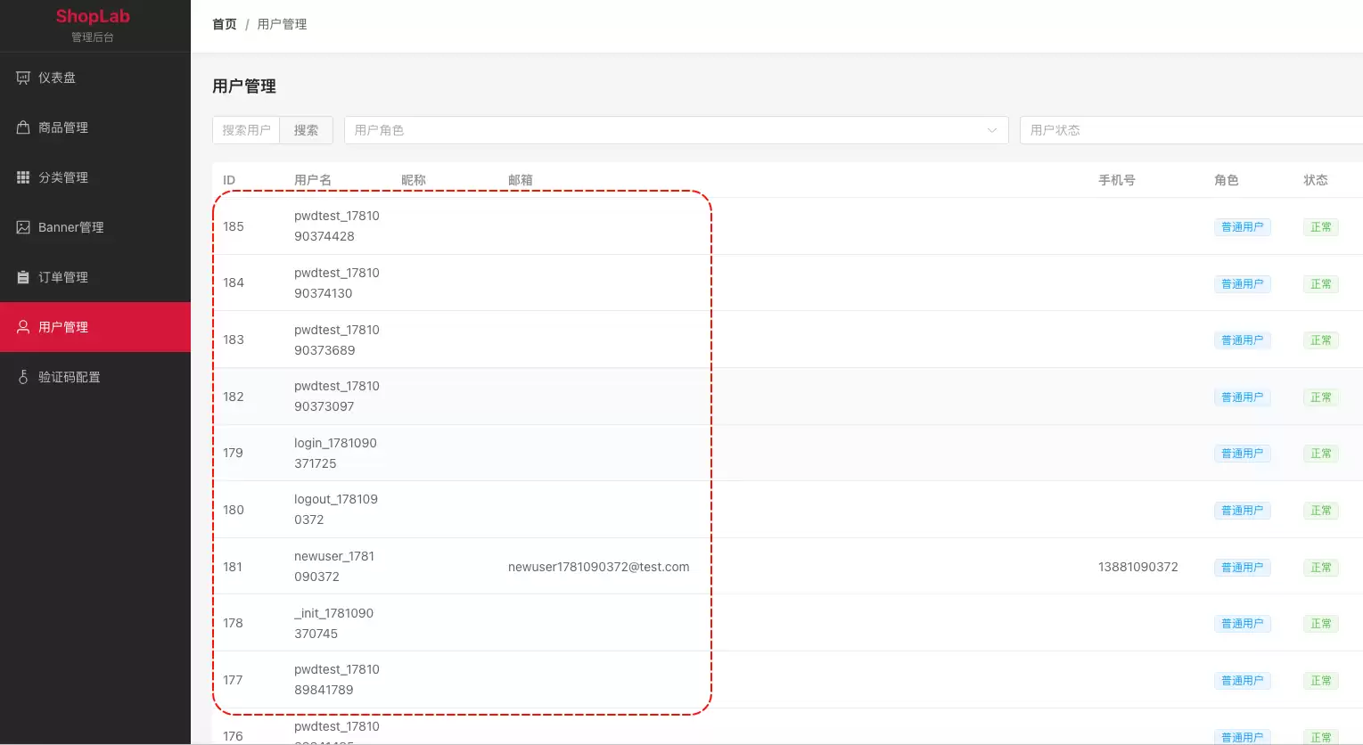
Task: Go to 分类管理 in sidebar
Action: [x=95, y=177]
